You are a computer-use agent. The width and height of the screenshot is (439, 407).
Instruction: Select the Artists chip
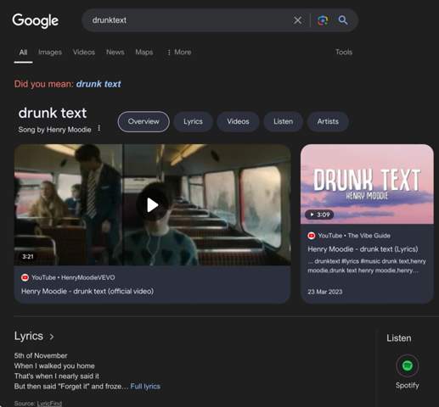click(328, 121)
